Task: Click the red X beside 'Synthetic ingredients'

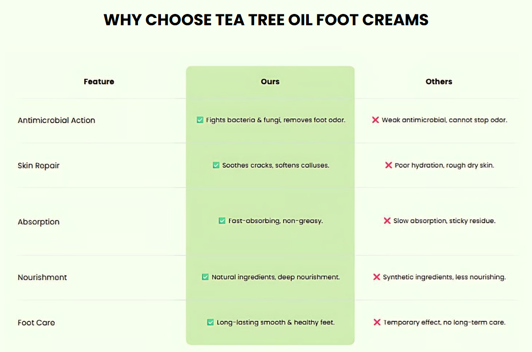Action: click(x=376, y=277)
